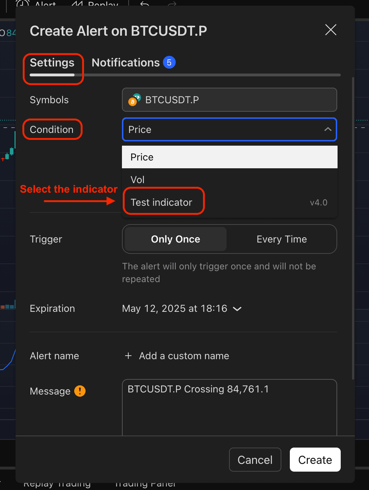Click the undo arrow in top toolbar
Viewport: 369px width, 490px height.
pos(145,4)
